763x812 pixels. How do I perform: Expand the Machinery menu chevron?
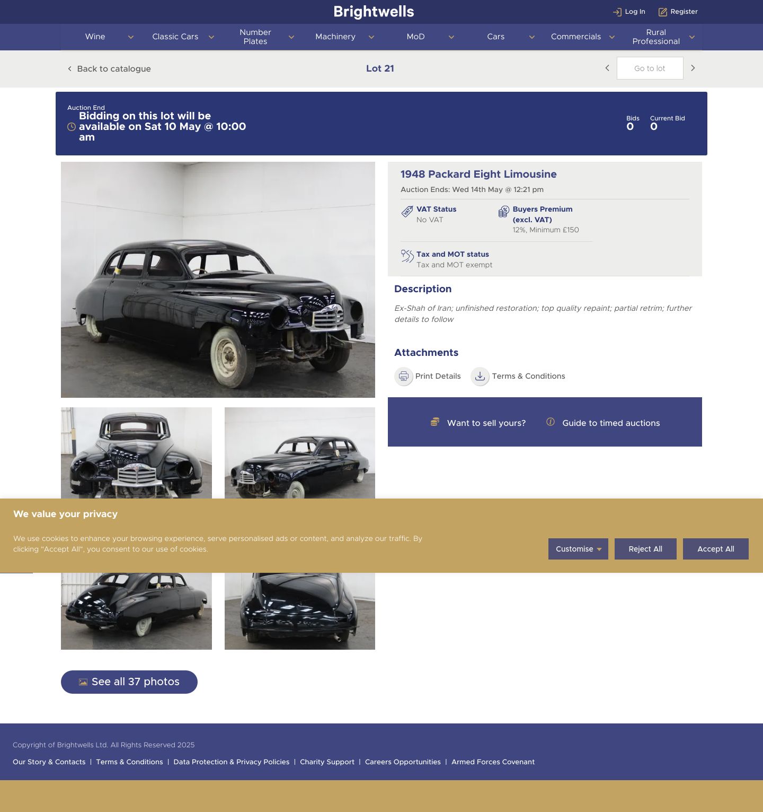pos(371,37)
